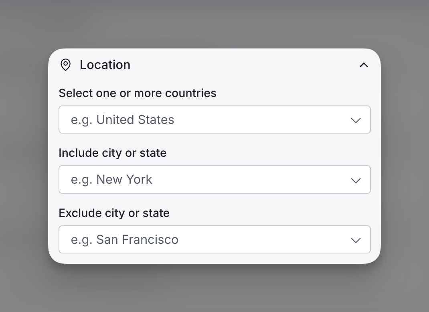Screen dimensions: 429x312
Task: Click 'Exclude city or state' label
Action: pyautogui.click(x=114, y=213)
